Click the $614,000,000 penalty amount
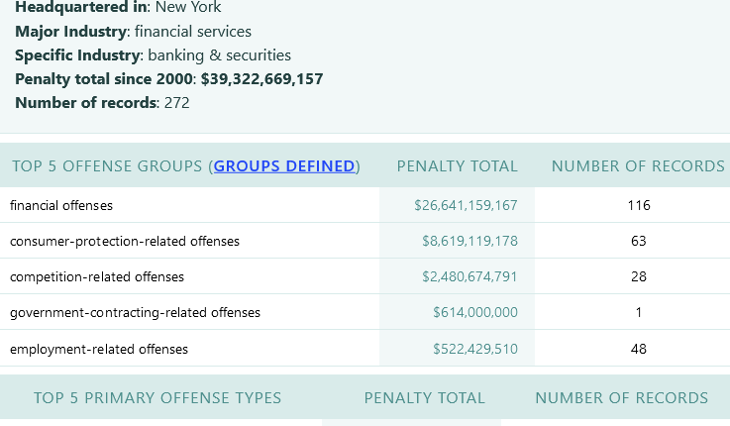The image size is (730, 426). (x=475, y=312)
